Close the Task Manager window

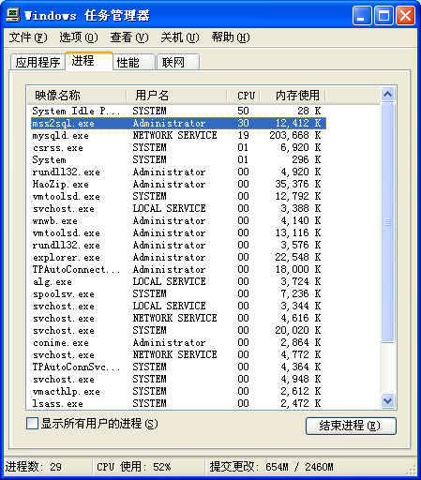click(x=405, y=15)
